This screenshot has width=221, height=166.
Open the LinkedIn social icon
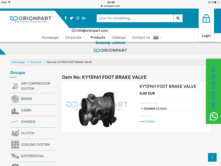pyautogui.click(x=84, y=18)
